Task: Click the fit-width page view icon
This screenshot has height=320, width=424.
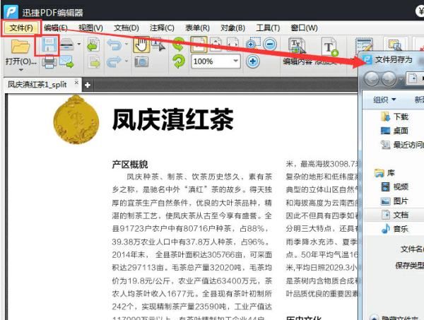Action: pyautogui.click(x=232, y=45)
